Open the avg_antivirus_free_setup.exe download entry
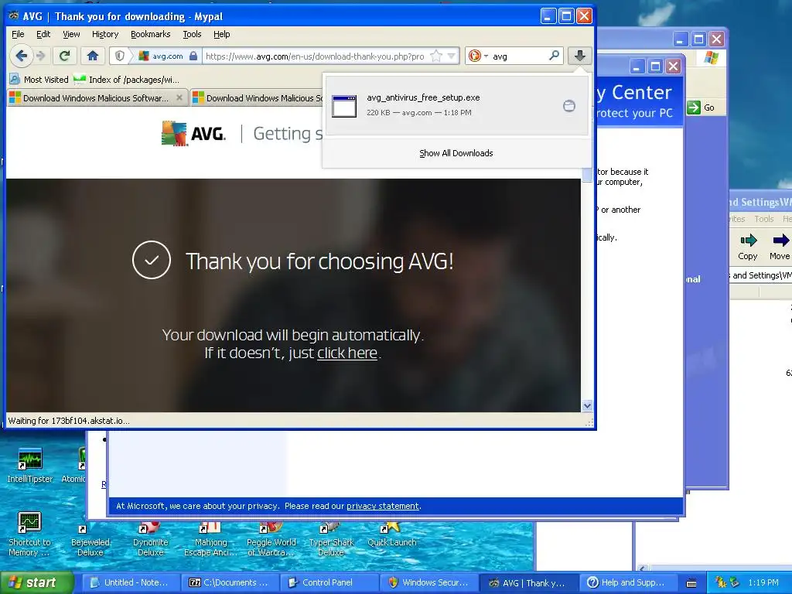The height and width of the screenshot is (594, 792). (457, 105)
